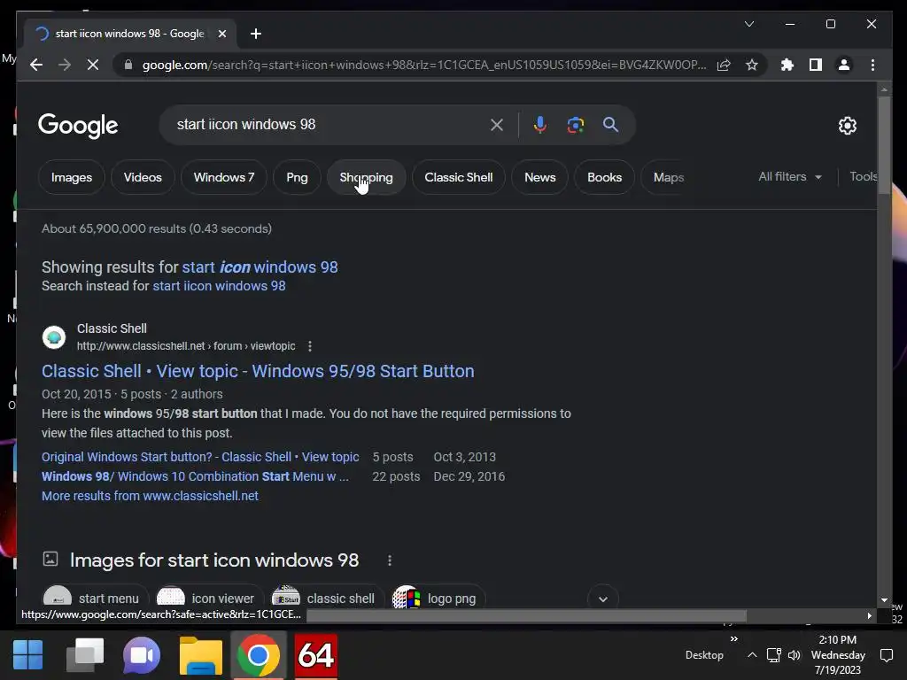Select the Windows 7 filter chip
Image resolution: width=907 pixels, height=680 pixels.
[x=224, y=177]
